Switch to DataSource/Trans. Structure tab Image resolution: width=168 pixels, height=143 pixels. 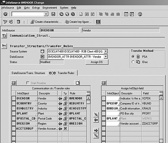click(28, 73)
